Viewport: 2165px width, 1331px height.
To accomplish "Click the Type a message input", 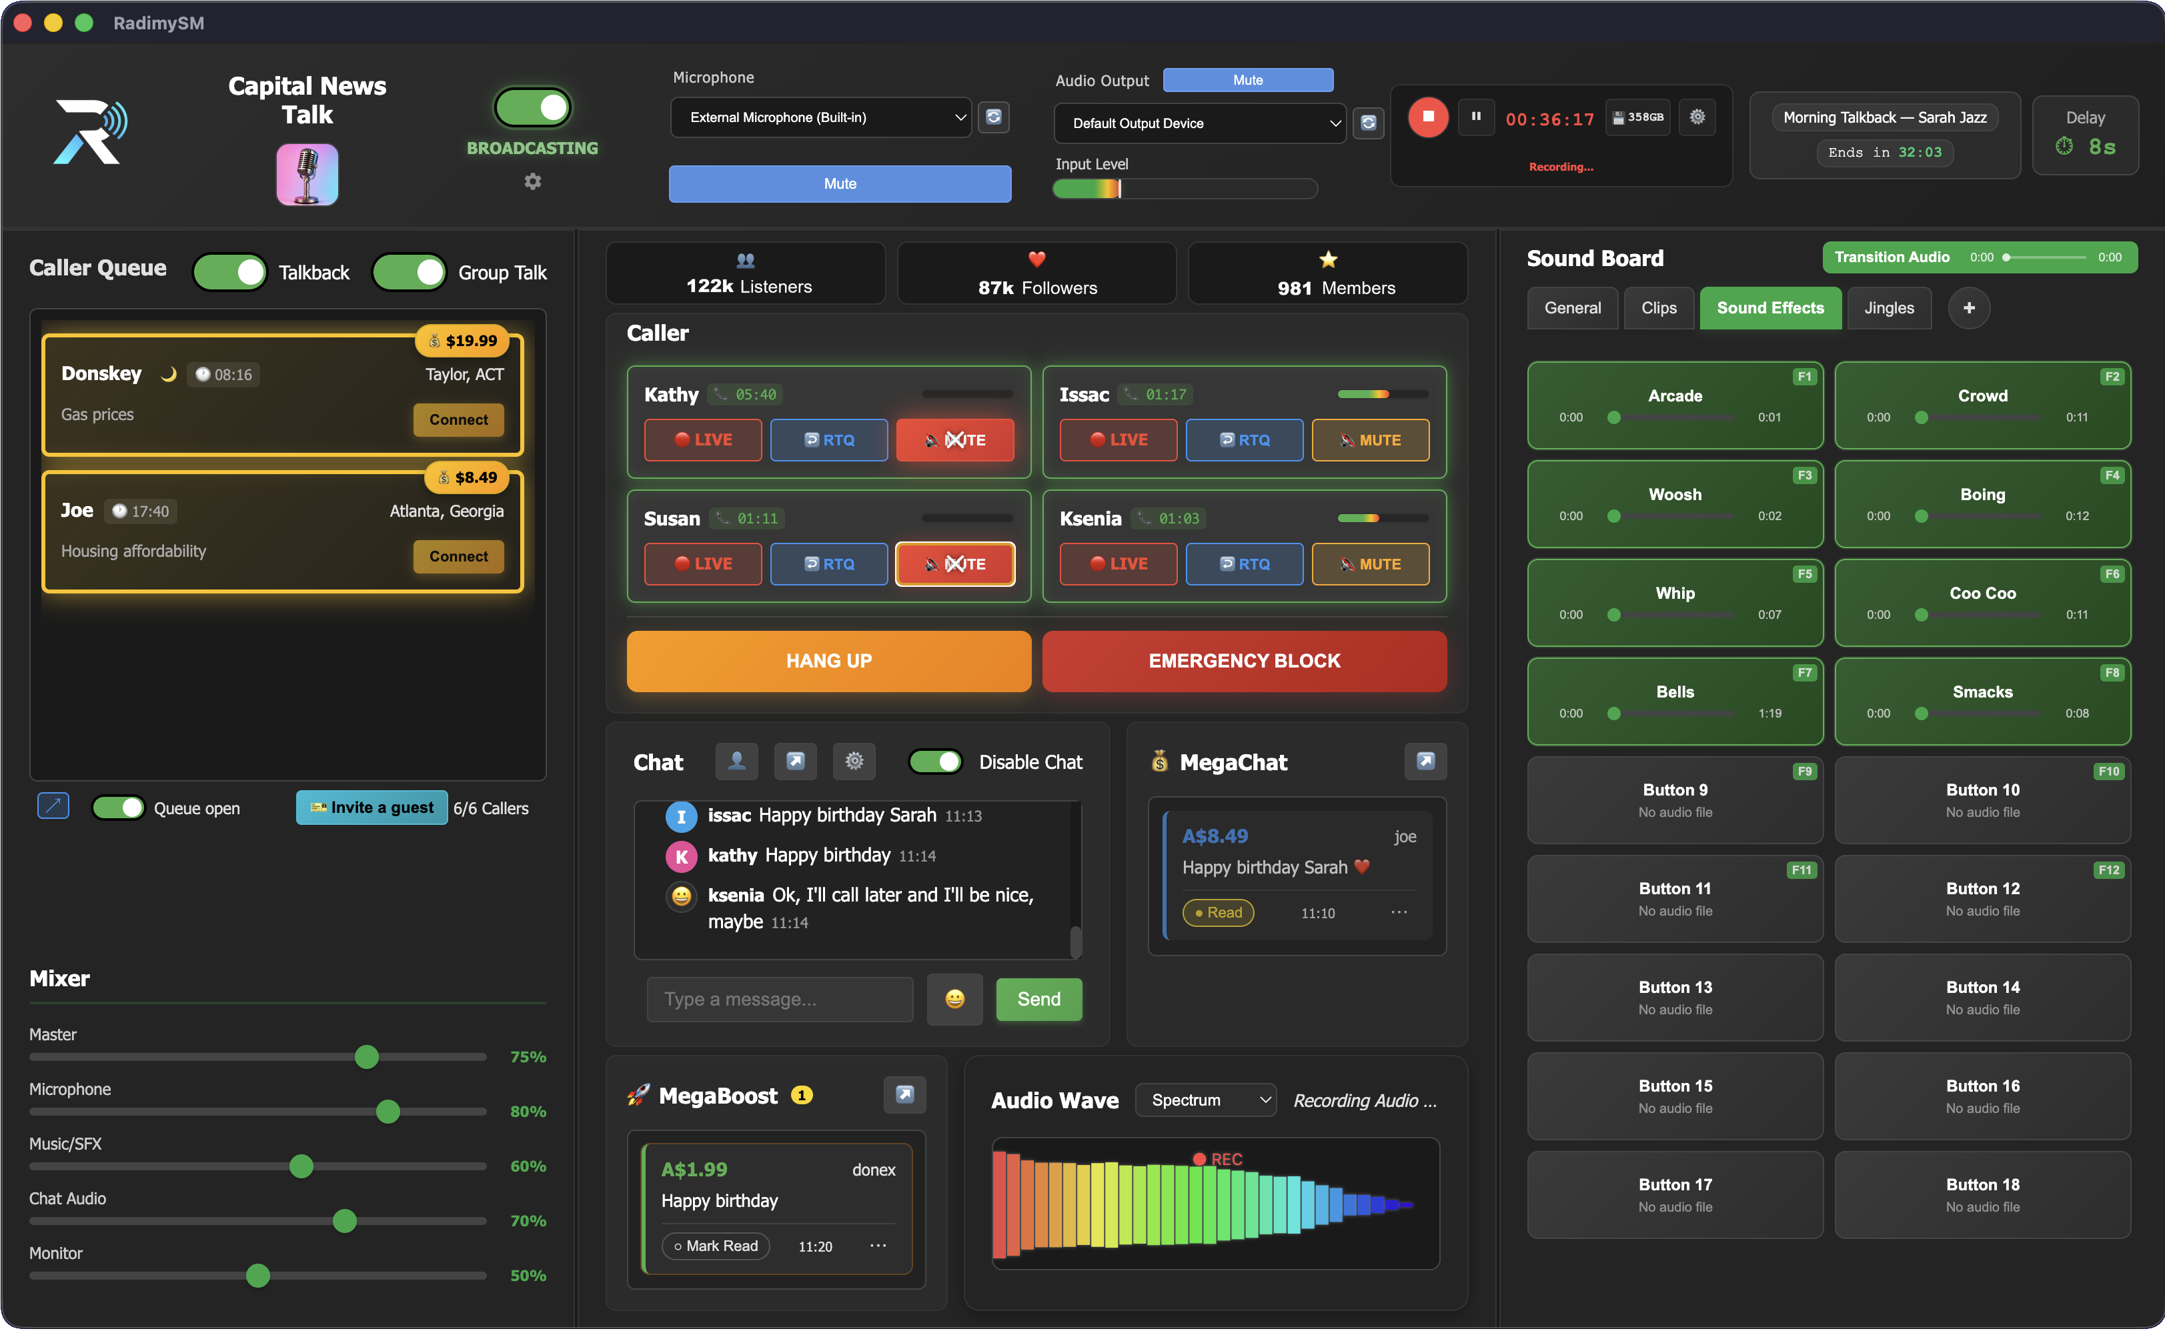I will pos(780,999).
